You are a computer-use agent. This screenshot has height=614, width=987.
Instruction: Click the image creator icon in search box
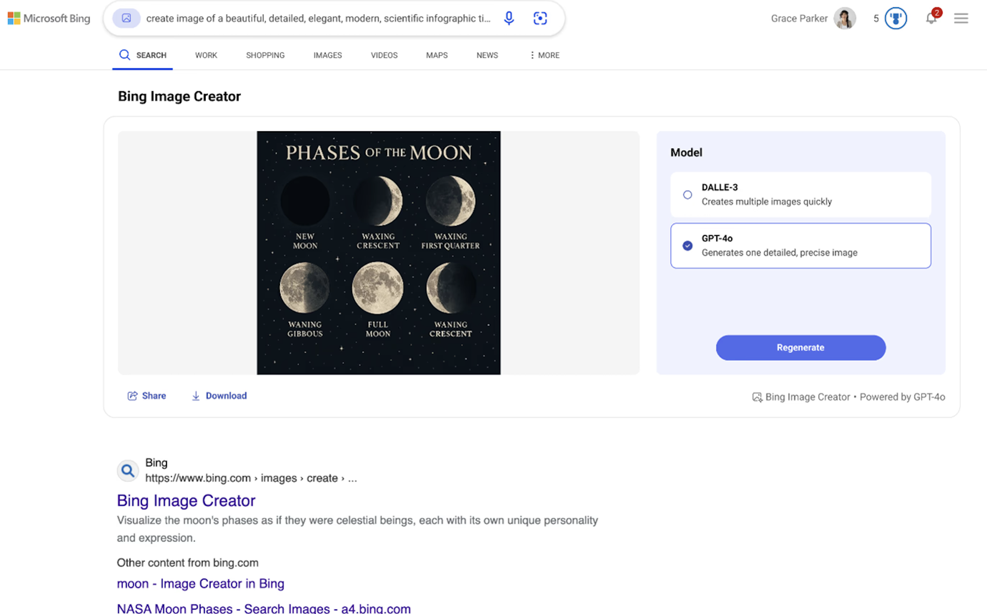tap(126, 18)
